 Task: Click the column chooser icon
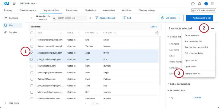(x=157, y=33)
